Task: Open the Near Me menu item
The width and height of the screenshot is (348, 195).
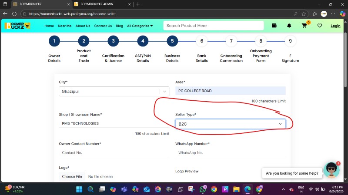Action: click(x=64, y=26)
